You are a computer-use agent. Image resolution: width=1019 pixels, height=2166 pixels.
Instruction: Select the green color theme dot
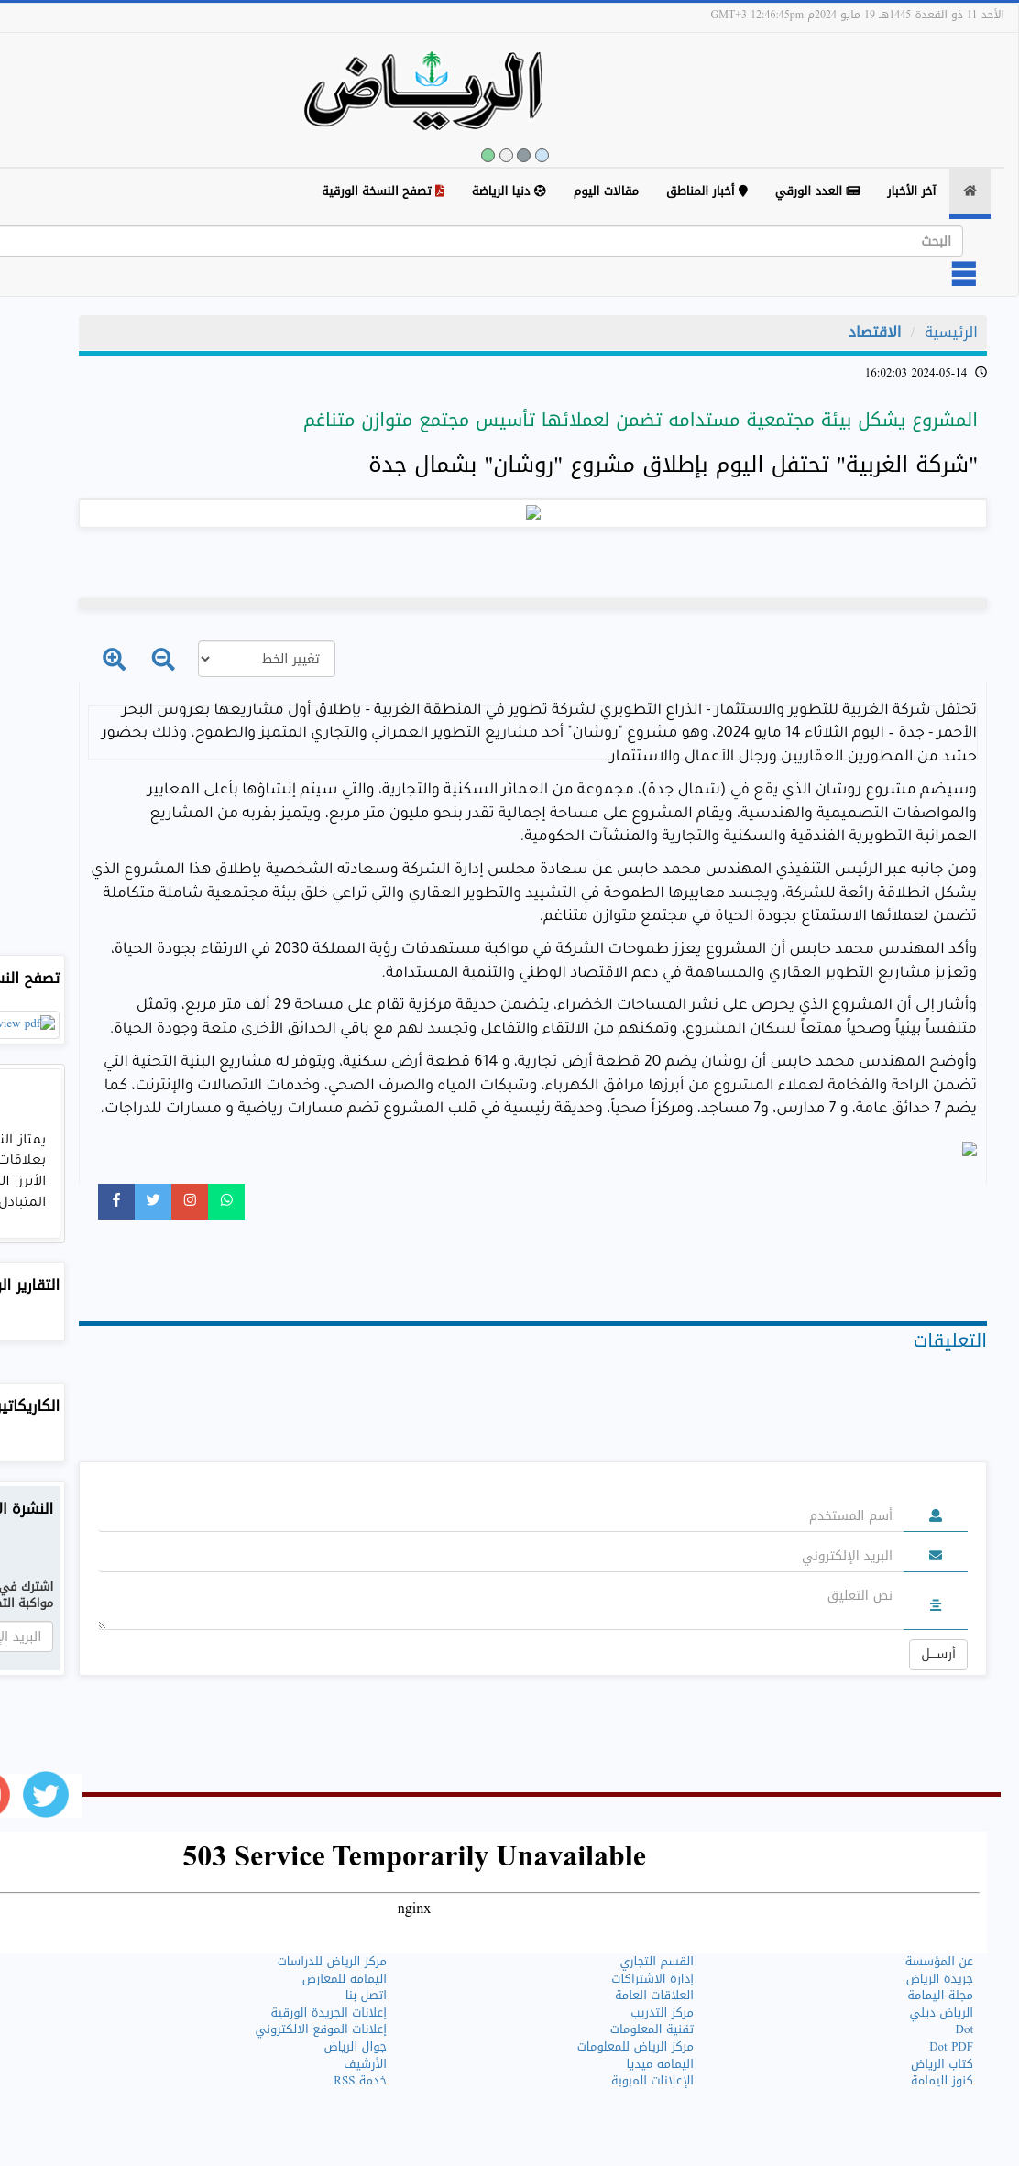pyautogui.click(x=488, y=155)
